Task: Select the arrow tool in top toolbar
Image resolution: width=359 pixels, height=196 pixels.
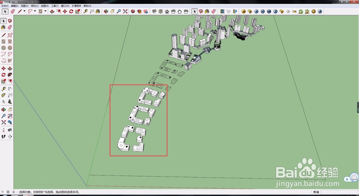Action: pos(5,11)
